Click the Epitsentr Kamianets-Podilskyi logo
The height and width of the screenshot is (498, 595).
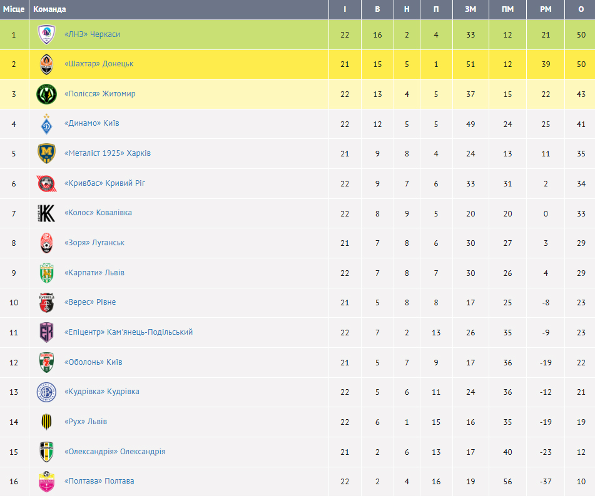tap(46, 333)
